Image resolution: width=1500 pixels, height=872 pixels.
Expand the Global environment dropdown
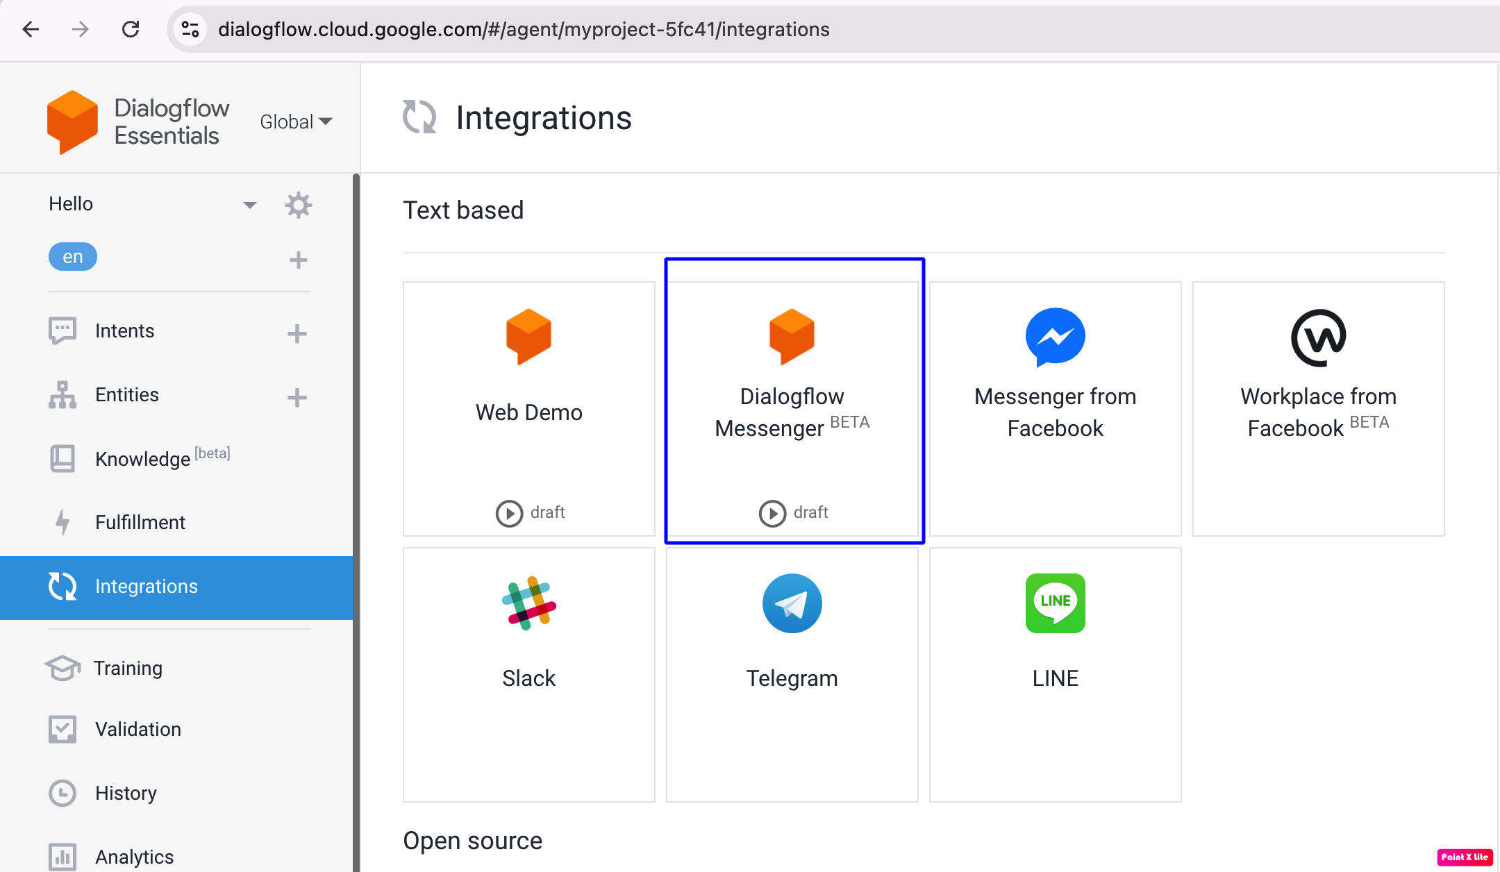pos(296,121)
